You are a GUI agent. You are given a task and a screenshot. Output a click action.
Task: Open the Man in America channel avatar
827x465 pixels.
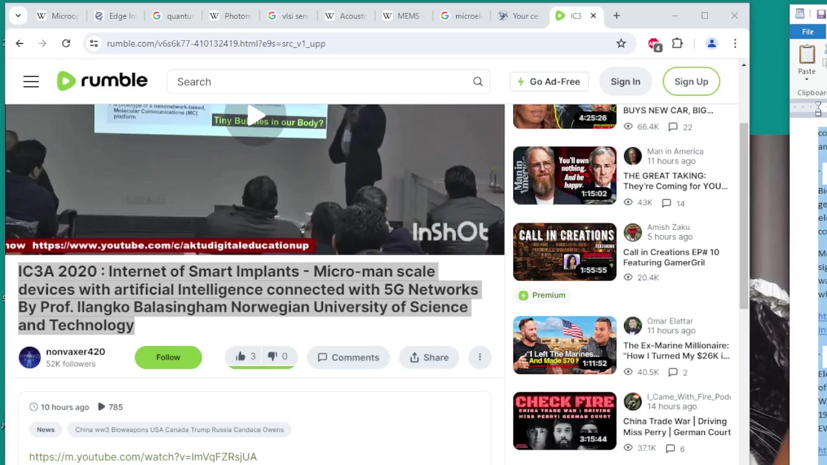coord(633,156)
